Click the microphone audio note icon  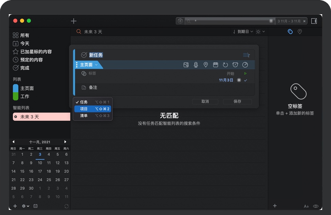[196, 65]
